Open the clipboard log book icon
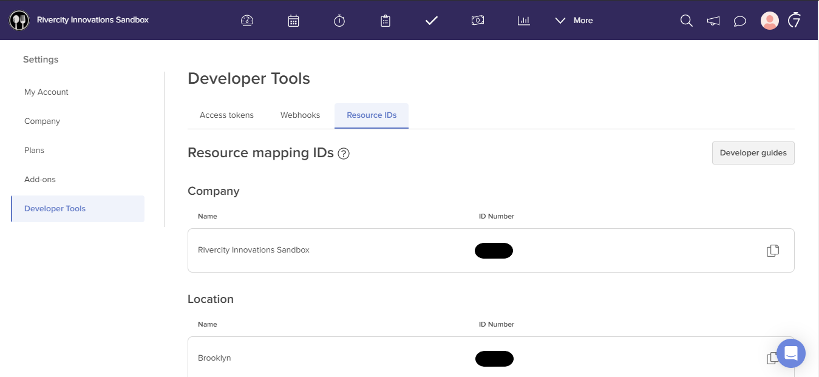Screen dimensions: 819x377 click(386, 21)
